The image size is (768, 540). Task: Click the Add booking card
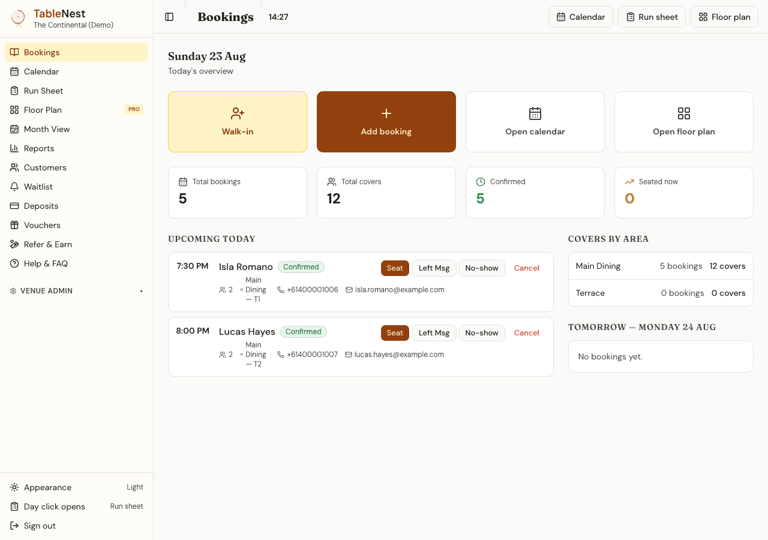tap(386, 122)
